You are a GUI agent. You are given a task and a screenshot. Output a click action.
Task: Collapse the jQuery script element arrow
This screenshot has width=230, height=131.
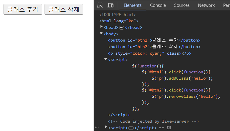coord(105,59)
